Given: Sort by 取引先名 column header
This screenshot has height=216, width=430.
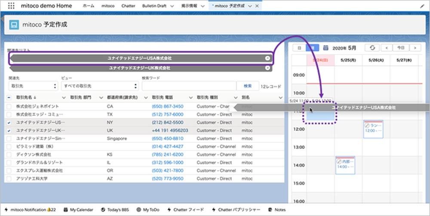Looking at the screenshot, I should tap(26, 97).
